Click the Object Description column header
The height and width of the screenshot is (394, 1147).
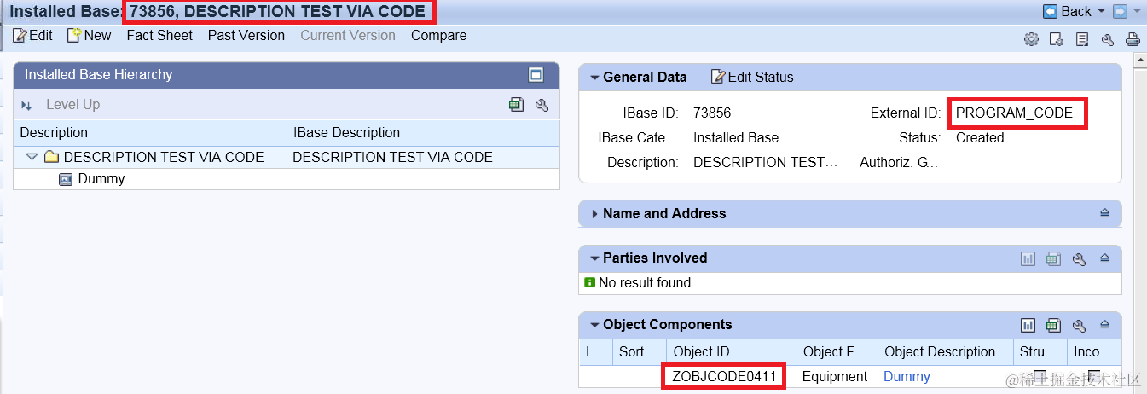point(946,352)
